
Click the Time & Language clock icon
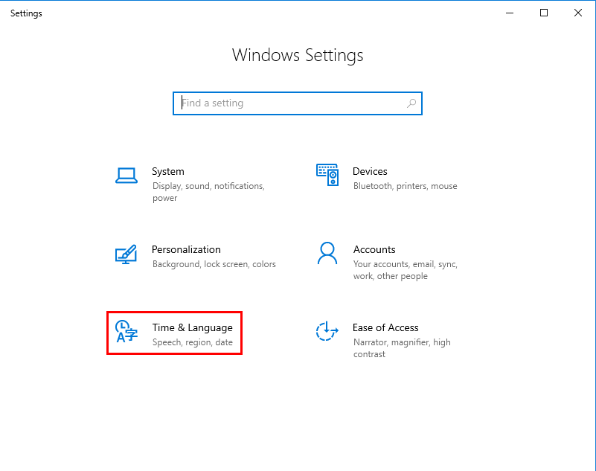click(126, 332)
